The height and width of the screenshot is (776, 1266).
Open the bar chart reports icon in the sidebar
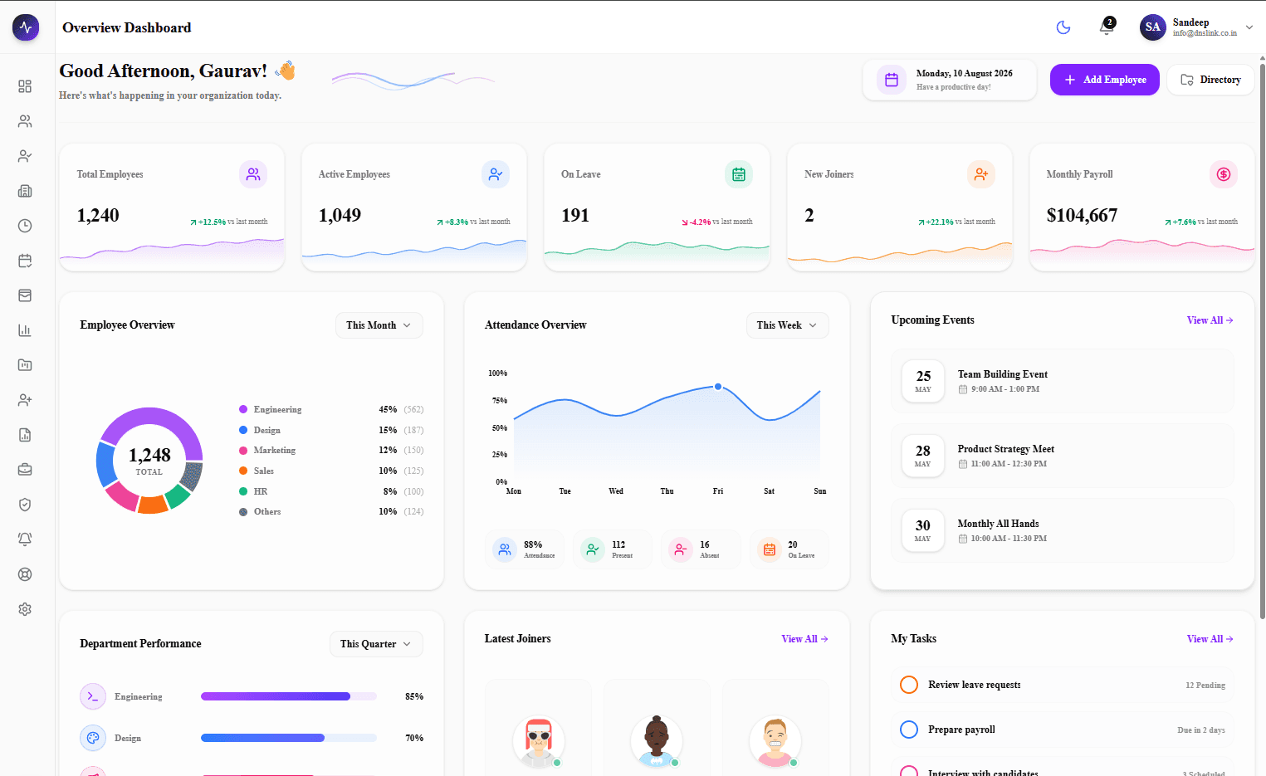click(x=25, y=330)
